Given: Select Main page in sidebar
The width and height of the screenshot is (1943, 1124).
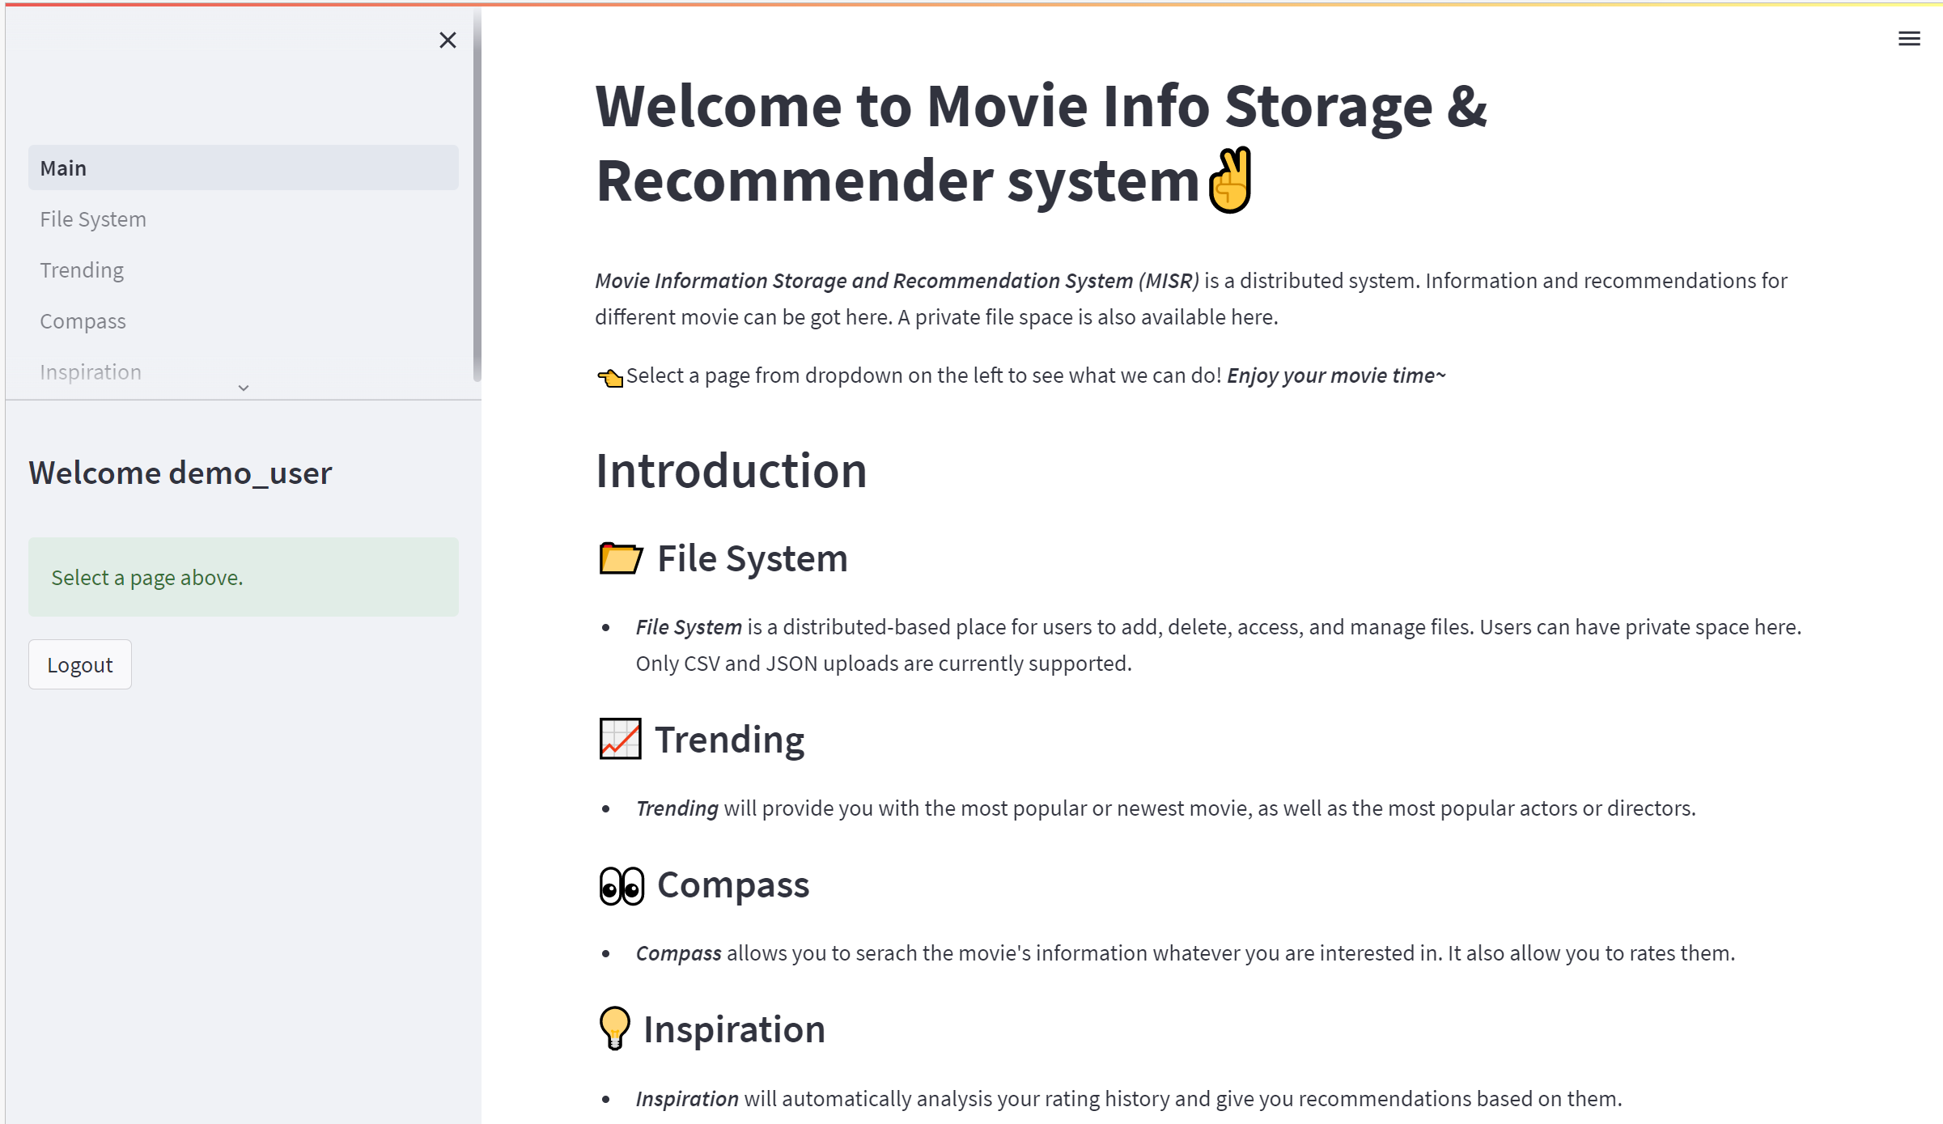Looking at the screenshot, I should 243,168.
